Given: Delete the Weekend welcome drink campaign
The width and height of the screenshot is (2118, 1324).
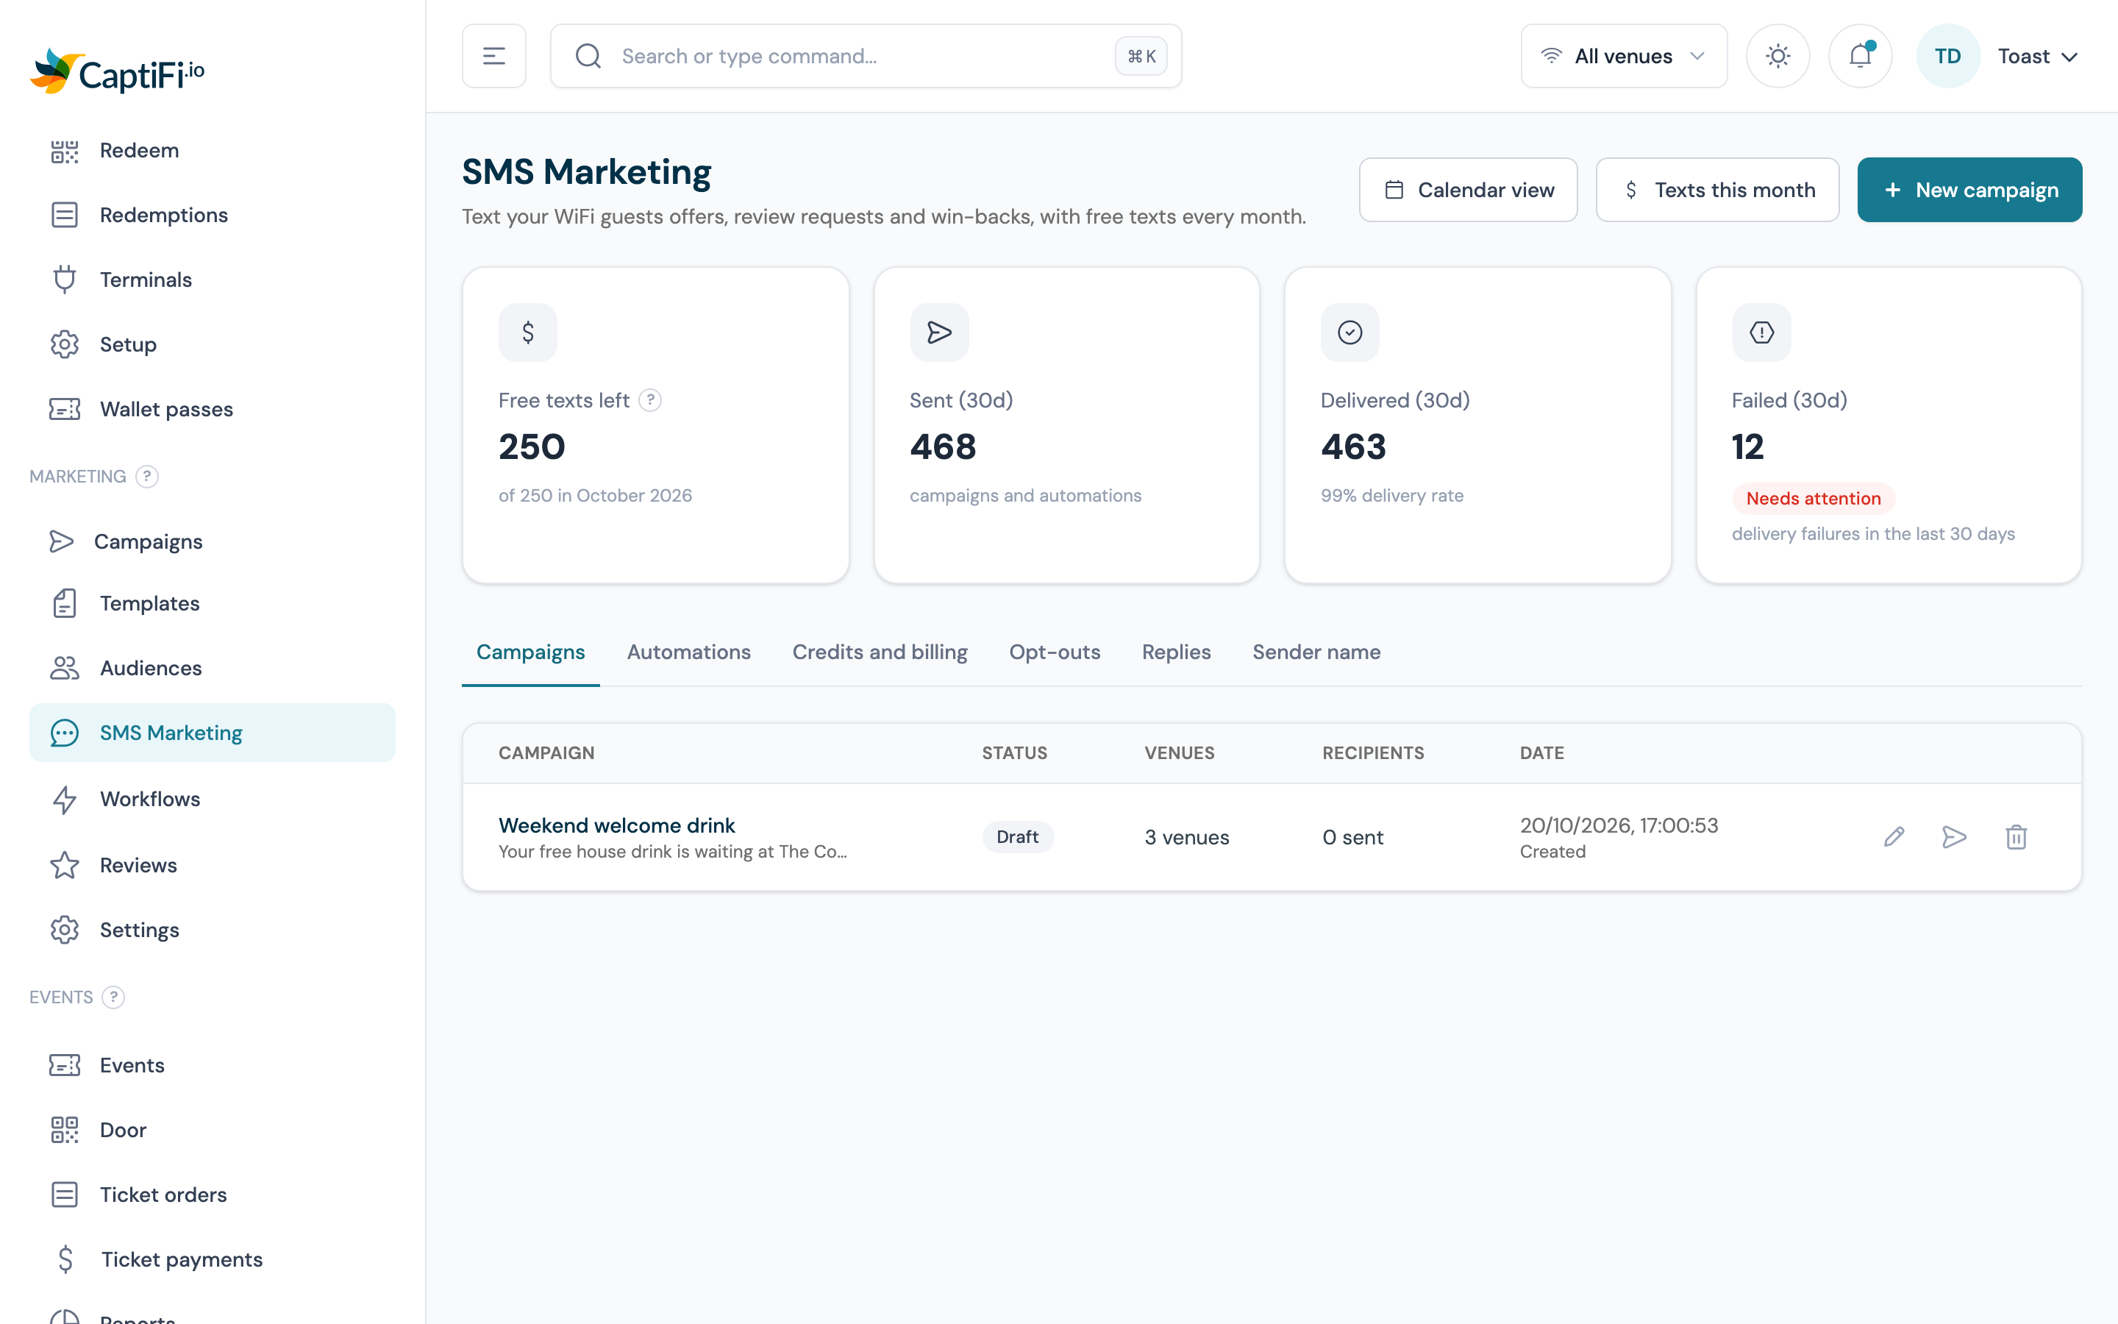Looking at the screenshot, I should point(2017,837).
